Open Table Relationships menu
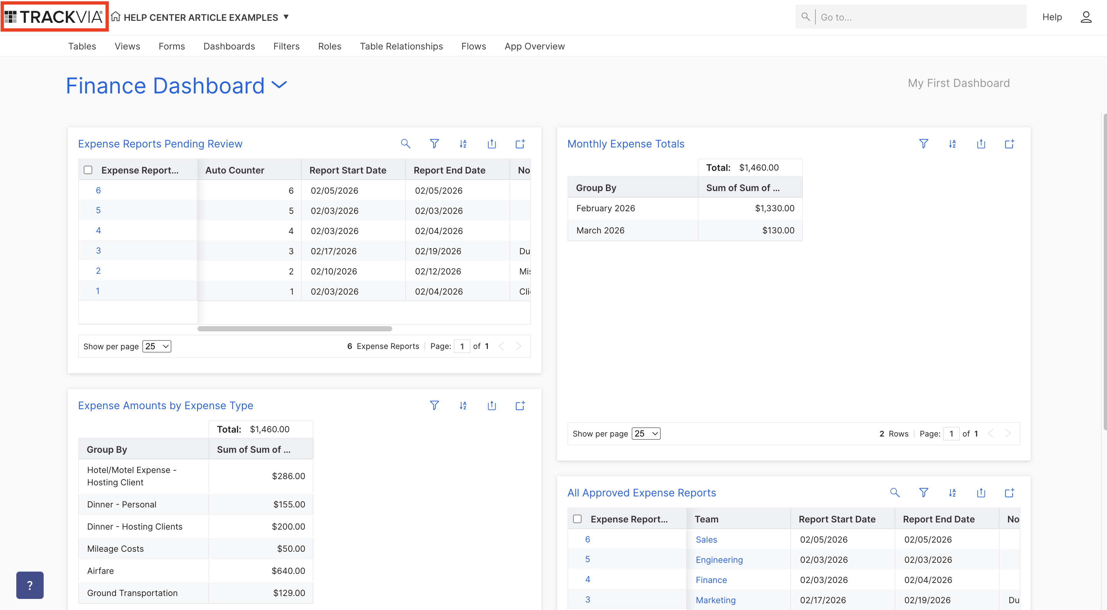 [x=401, y=46]
